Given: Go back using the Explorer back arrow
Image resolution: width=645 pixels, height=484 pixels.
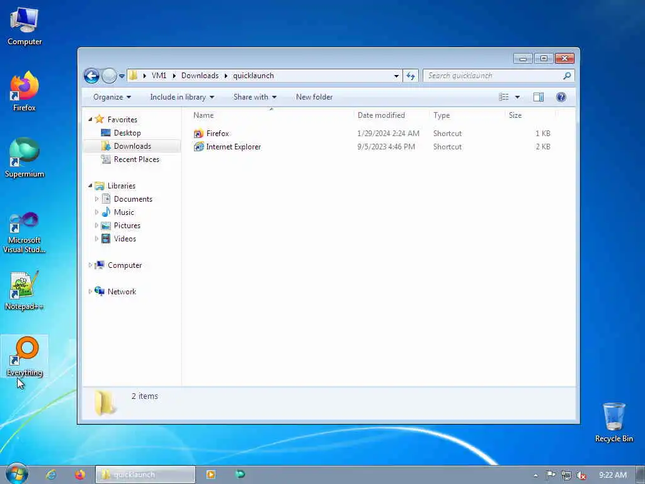Looking at the screenshot, I should (91, 76).
